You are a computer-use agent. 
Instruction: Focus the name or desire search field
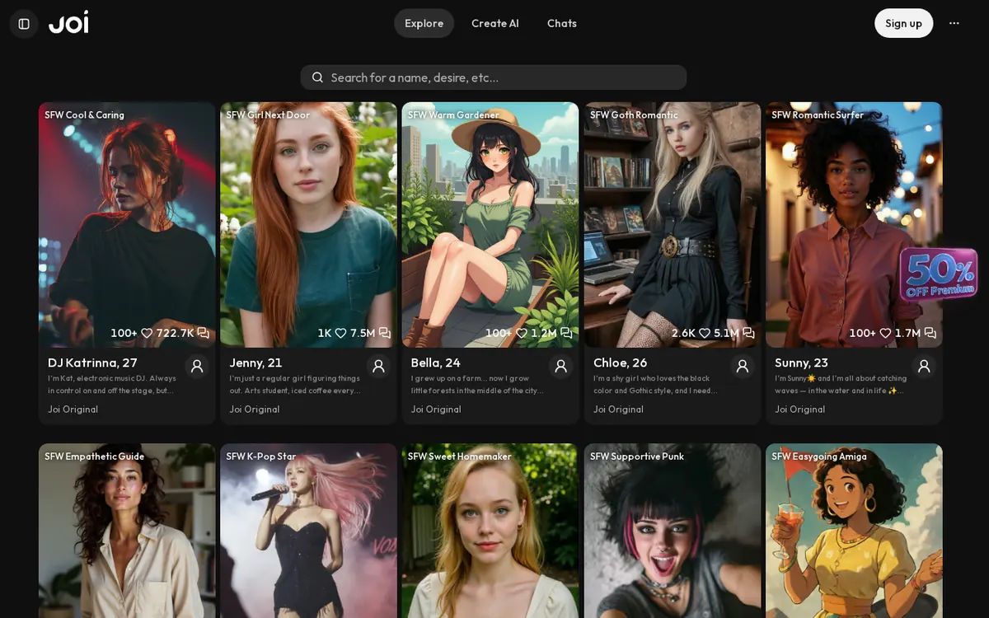(x=494, y=77)
